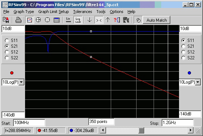Click the red question mark component icon
Image resolution: width=203 pixels, height=136 pixels.
[117, 20]
